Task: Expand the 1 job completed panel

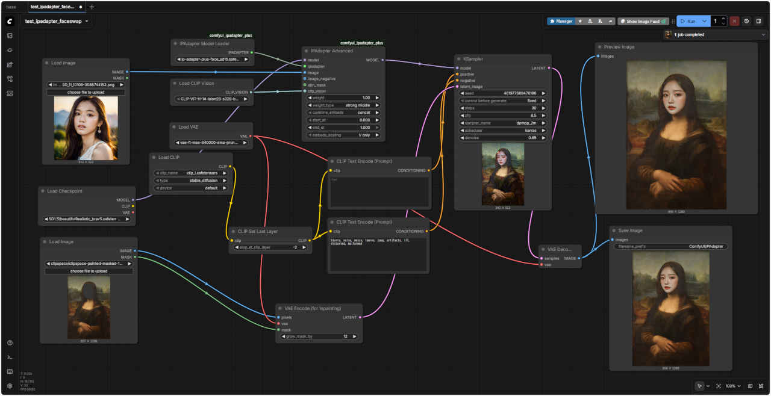Action: coord(764,35)
